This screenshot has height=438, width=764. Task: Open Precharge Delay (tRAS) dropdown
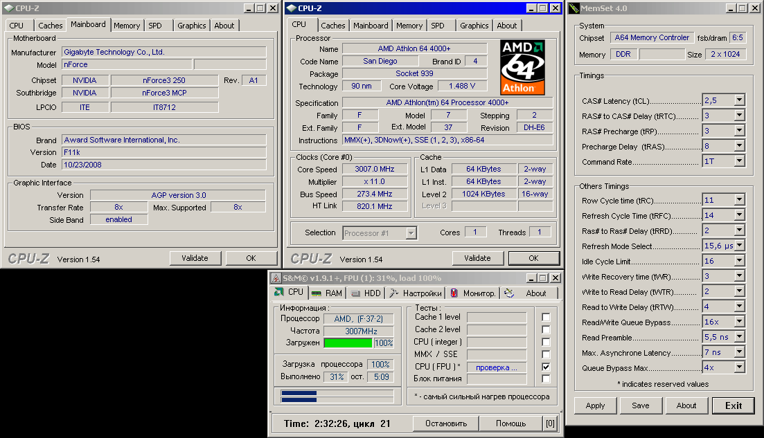pos(739,146)
